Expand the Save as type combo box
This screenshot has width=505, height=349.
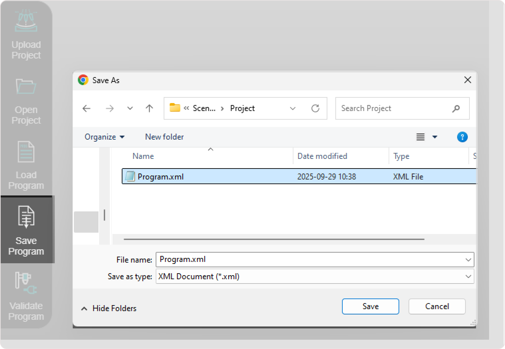(315, 277)
